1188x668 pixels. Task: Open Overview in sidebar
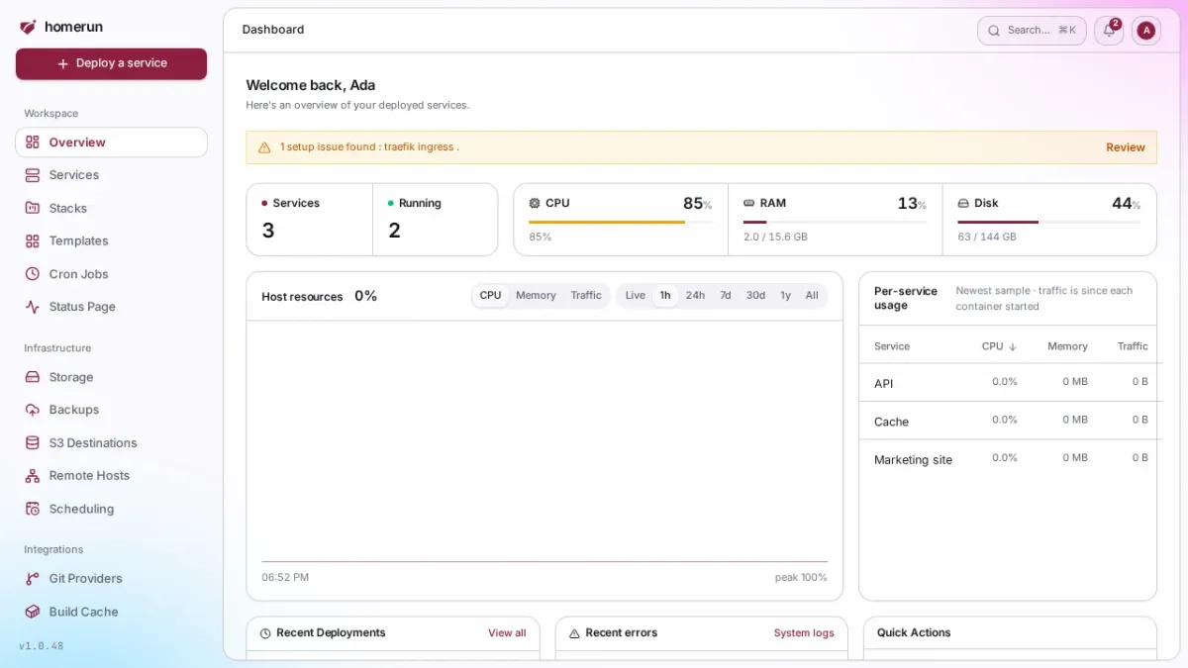[x=111, y=143]
